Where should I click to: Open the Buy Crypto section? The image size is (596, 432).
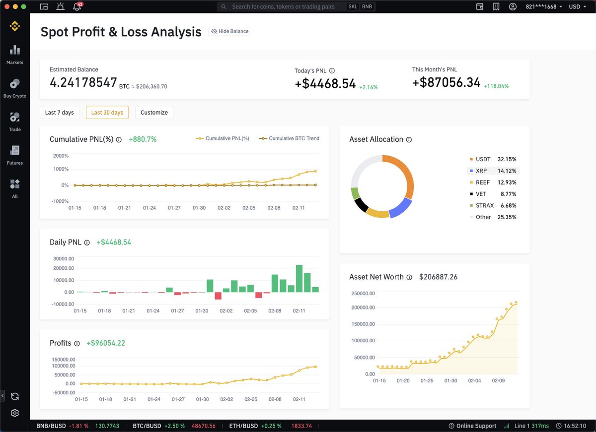pos(15,88)
